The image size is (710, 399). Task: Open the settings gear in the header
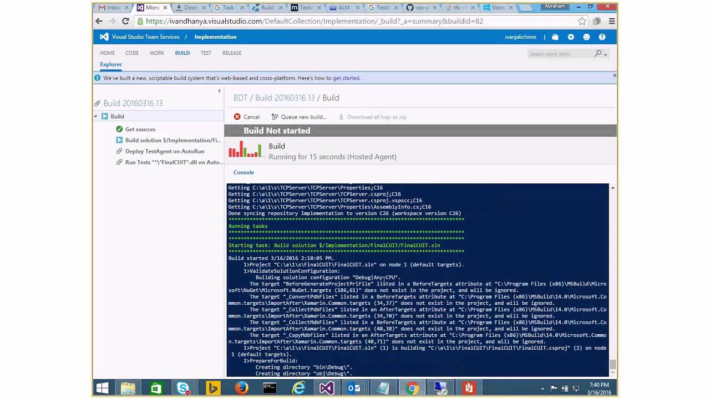click(571, 37)
